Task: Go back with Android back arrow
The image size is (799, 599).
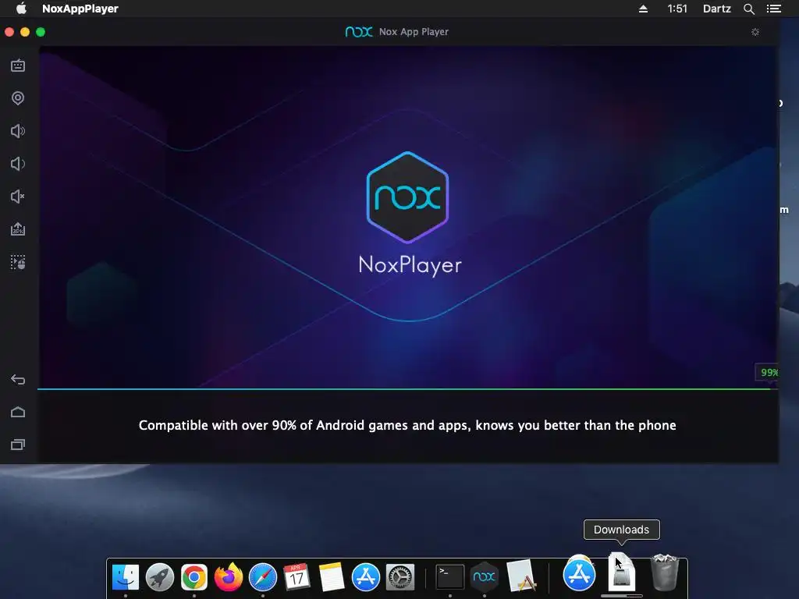Action: [18, 380]
